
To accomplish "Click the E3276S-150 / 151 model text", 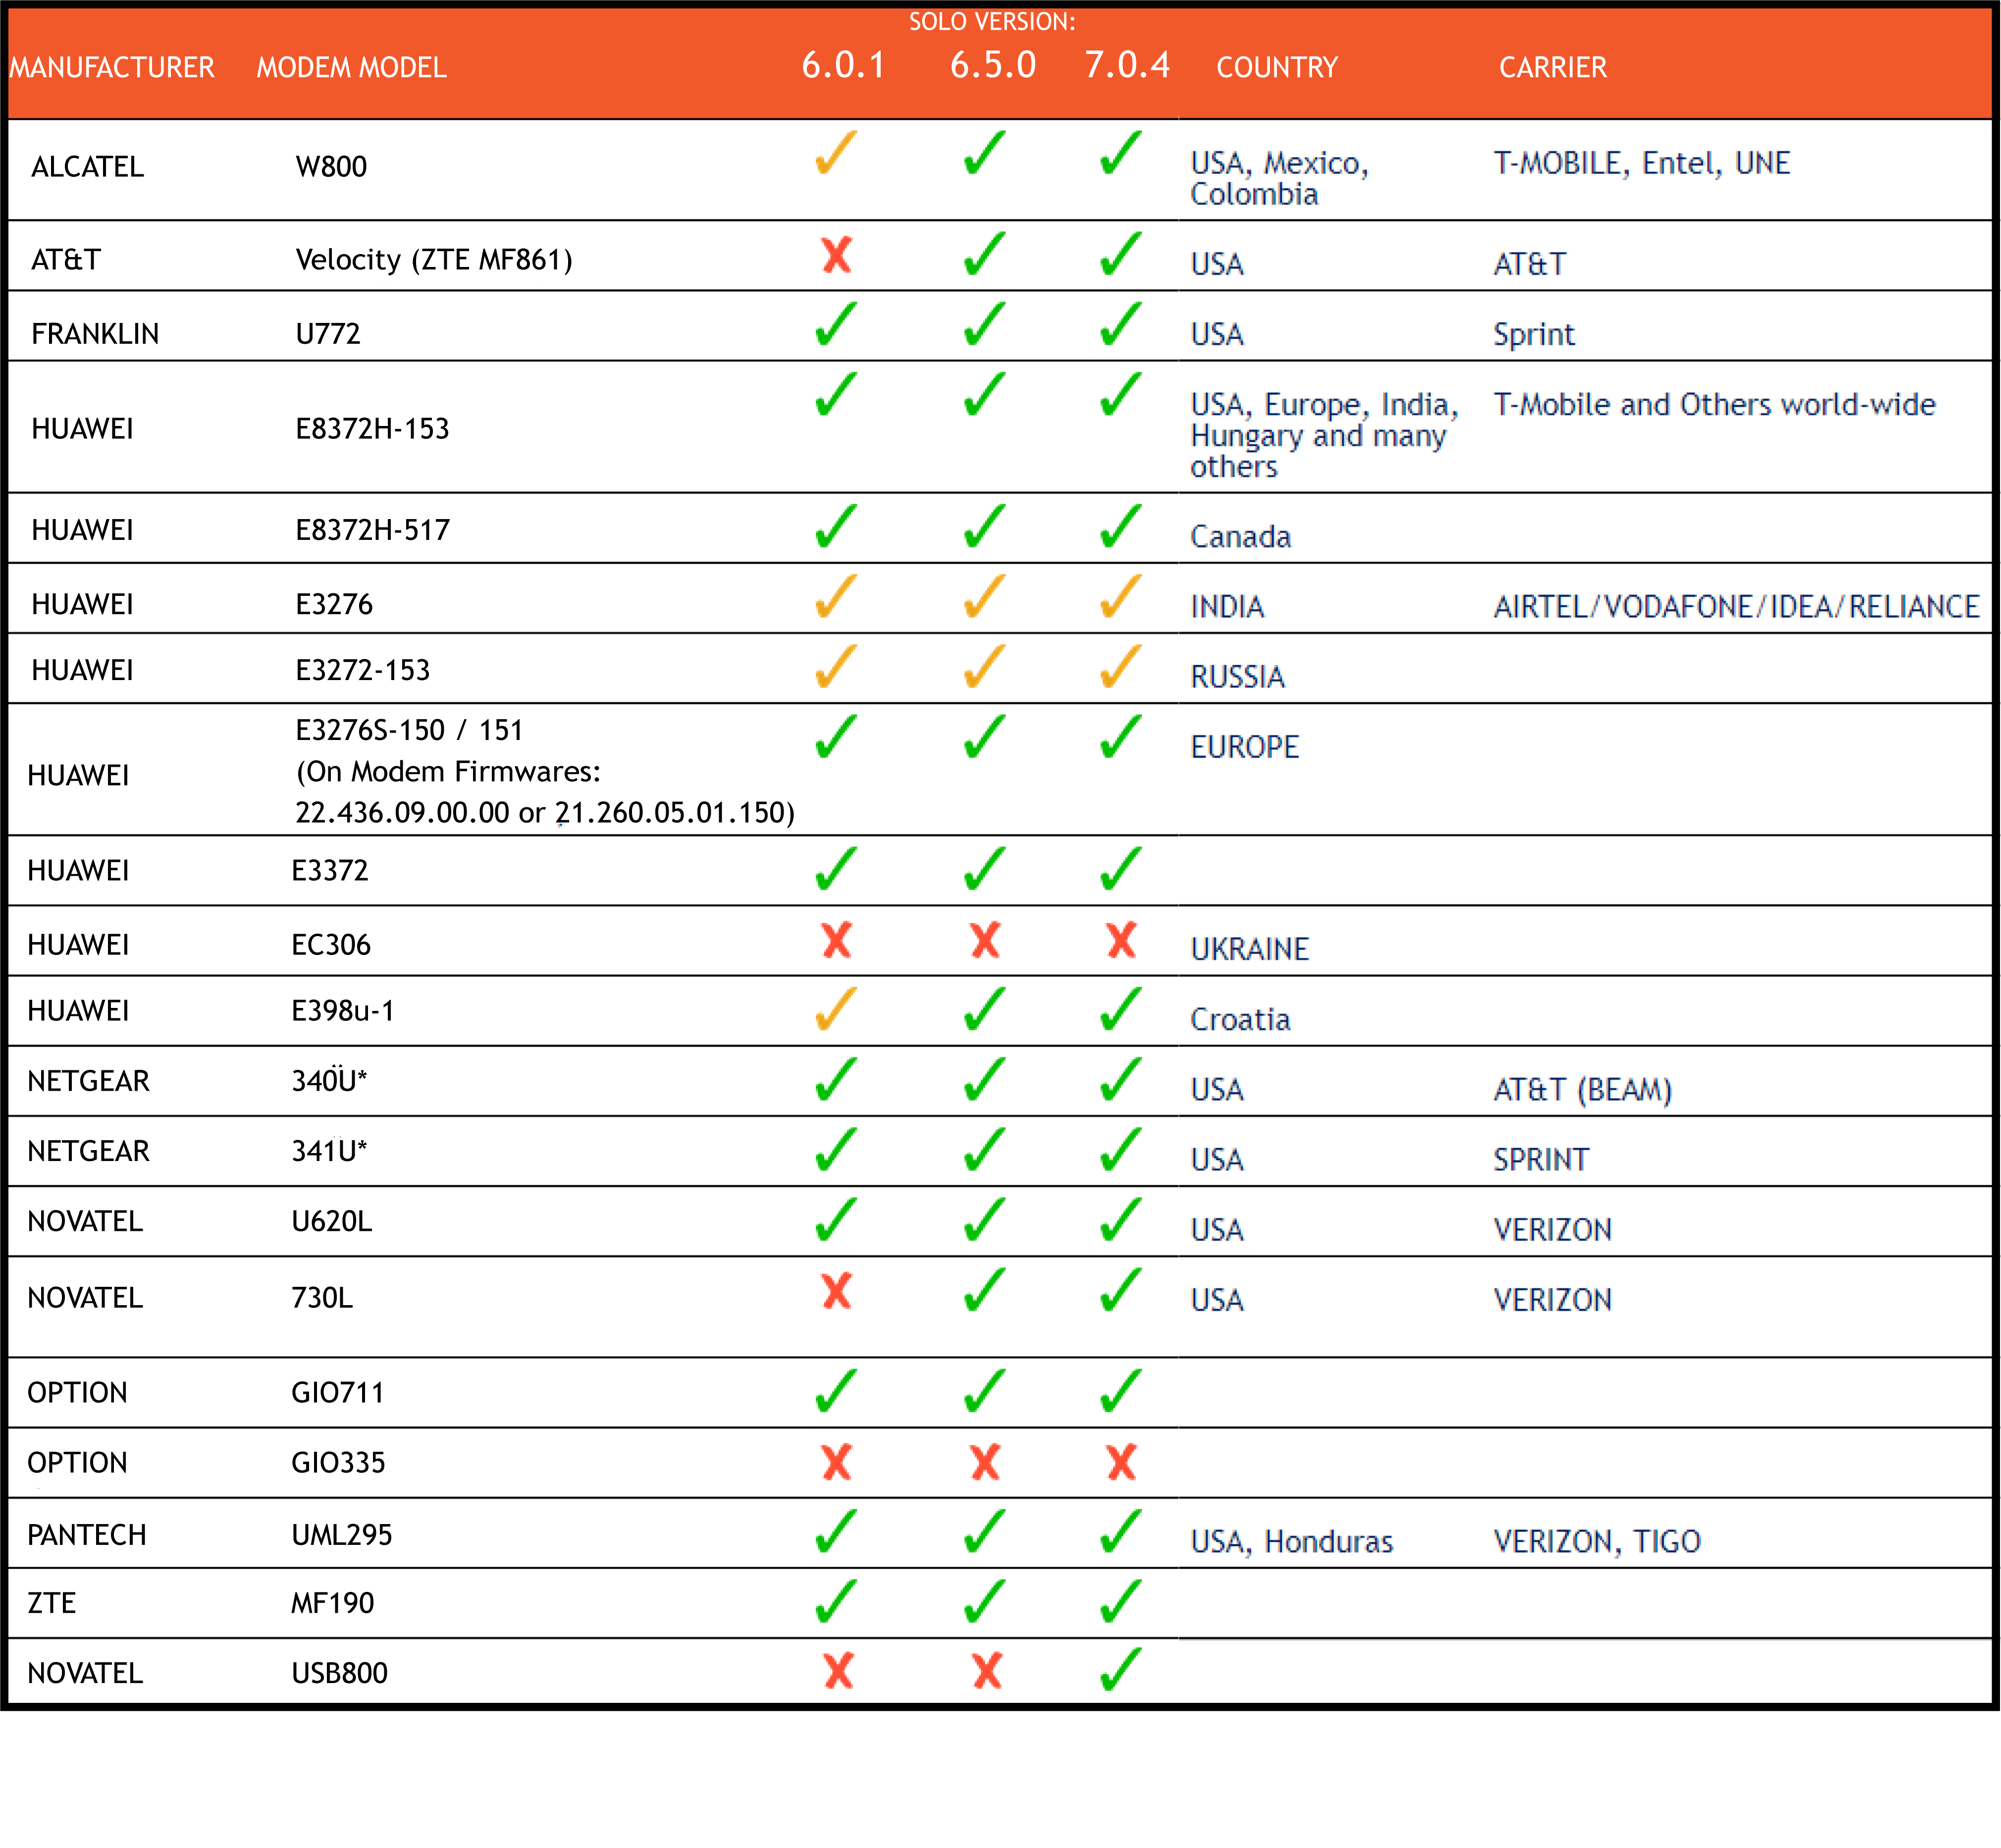I will pos(409,730).
